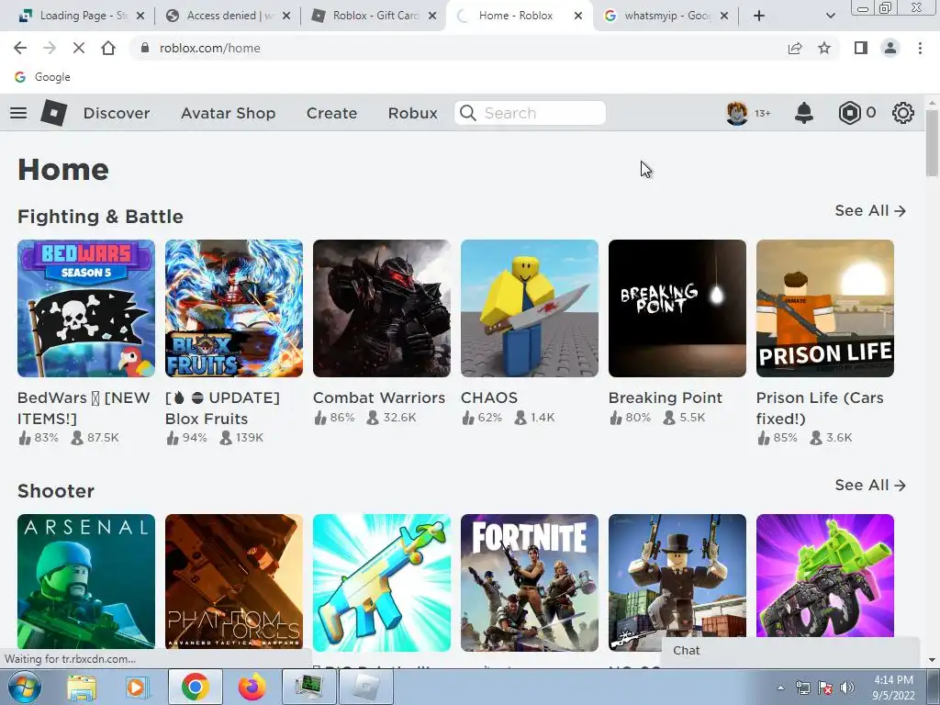Click the search magnifier icon
940x705 pixels.
pos(467,113)
